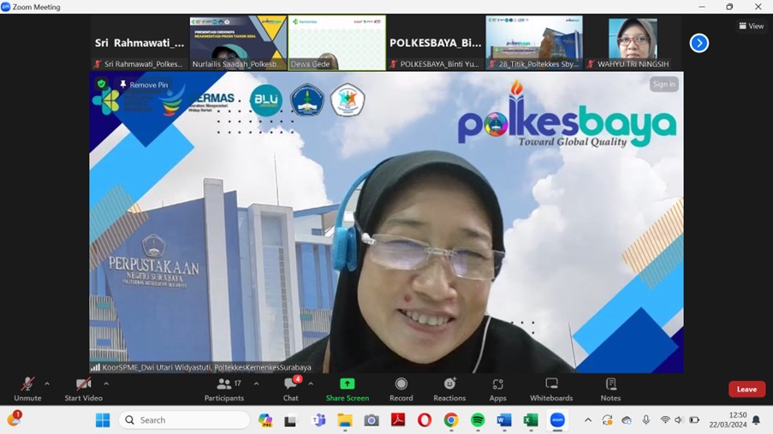
Task: Open Task View on taskbar
Action: click(290, 420)
